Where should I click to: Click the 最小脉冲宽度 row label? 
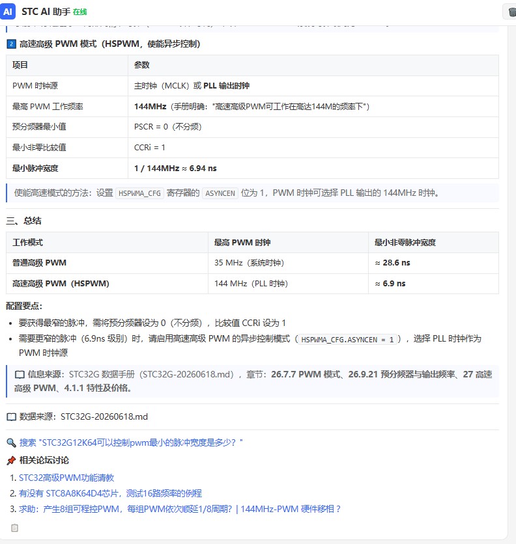coord(67,169)
